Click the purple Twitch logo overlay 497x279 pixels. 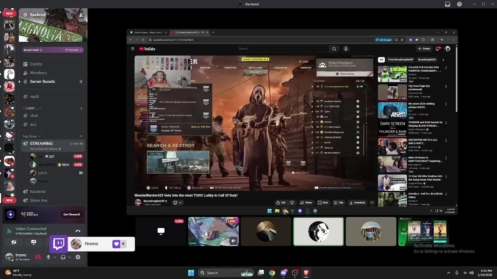(59, 244)
